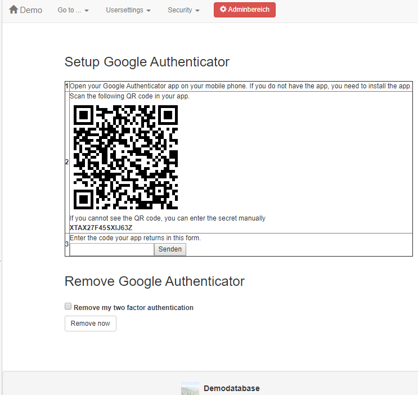Expand the Security dropdown menu

pyautogui.click(x=183, y=10)
